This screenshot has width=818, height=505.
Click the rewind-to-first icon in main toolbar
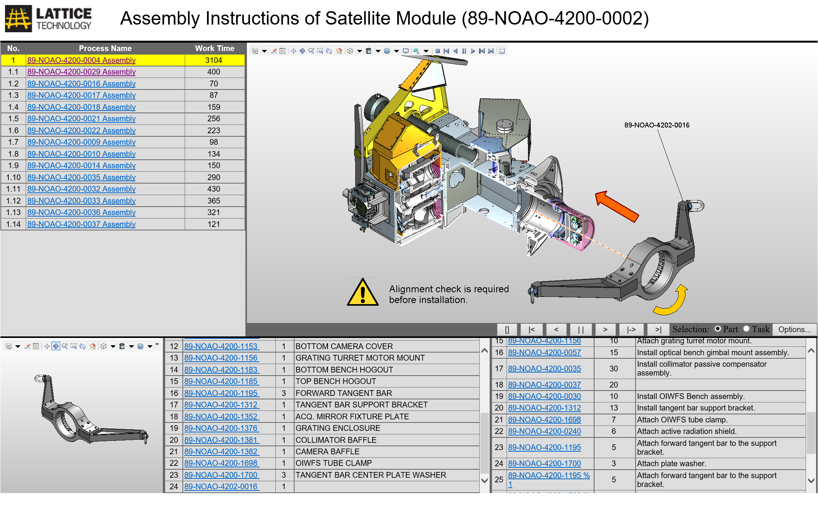tap(446, 51)
